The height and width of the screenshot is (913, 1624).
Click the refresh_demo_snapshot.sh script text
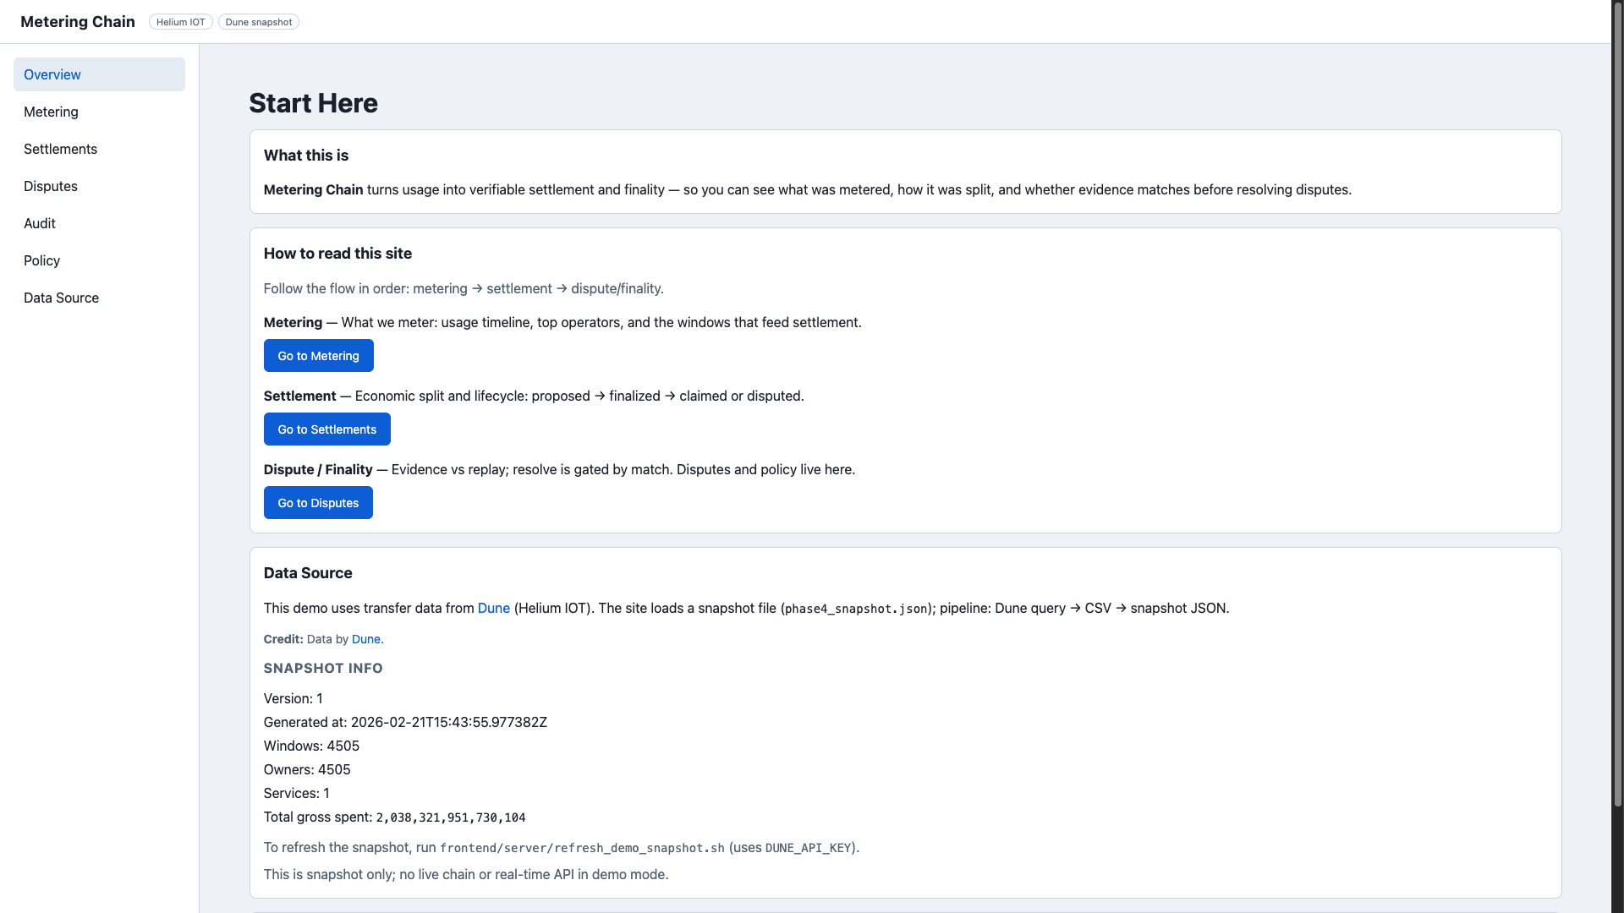click(x=581, y=847)
